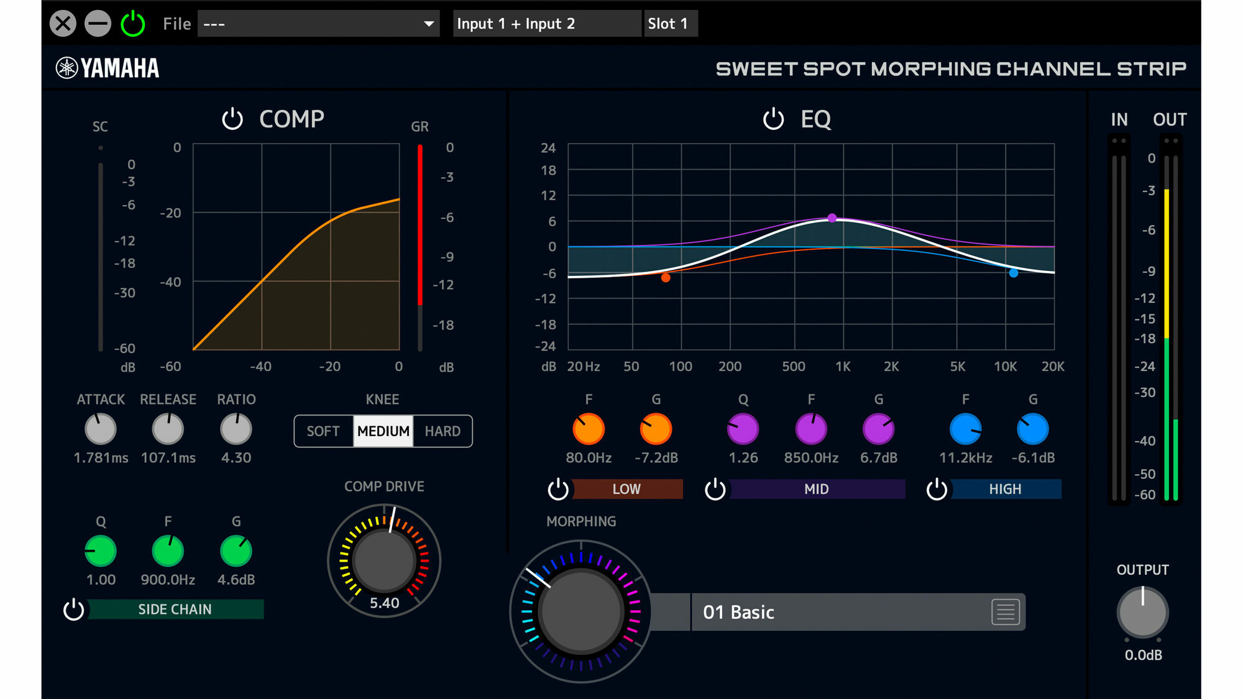Image resolution: width=1243 pixels, height=699 pixels.
Task: Open the File preset dropdown
Action: pos(318,24)
